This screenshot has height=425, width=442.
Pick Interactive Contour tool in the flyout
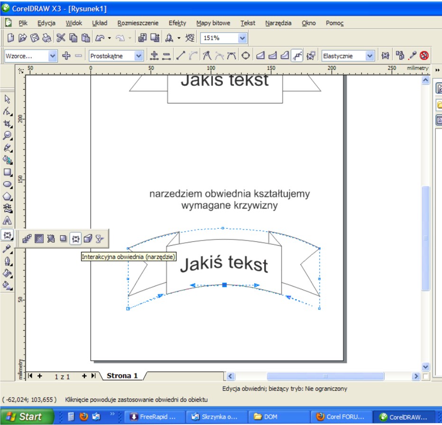click(38, 239)
